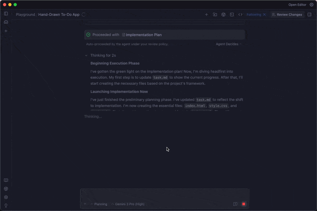Click the Review Changes button
Image resolution: width=317 pixels, height=211 pixels.
(x=287, y=15)
